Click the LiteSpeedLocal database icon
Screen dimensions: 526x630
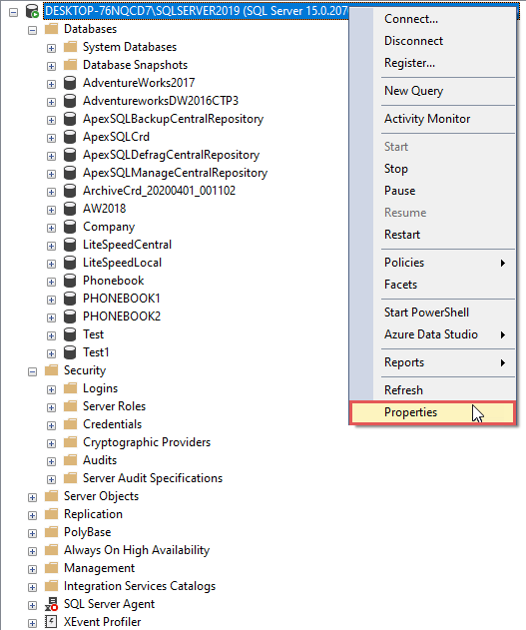pyautogui.click(x=70, y=263)
